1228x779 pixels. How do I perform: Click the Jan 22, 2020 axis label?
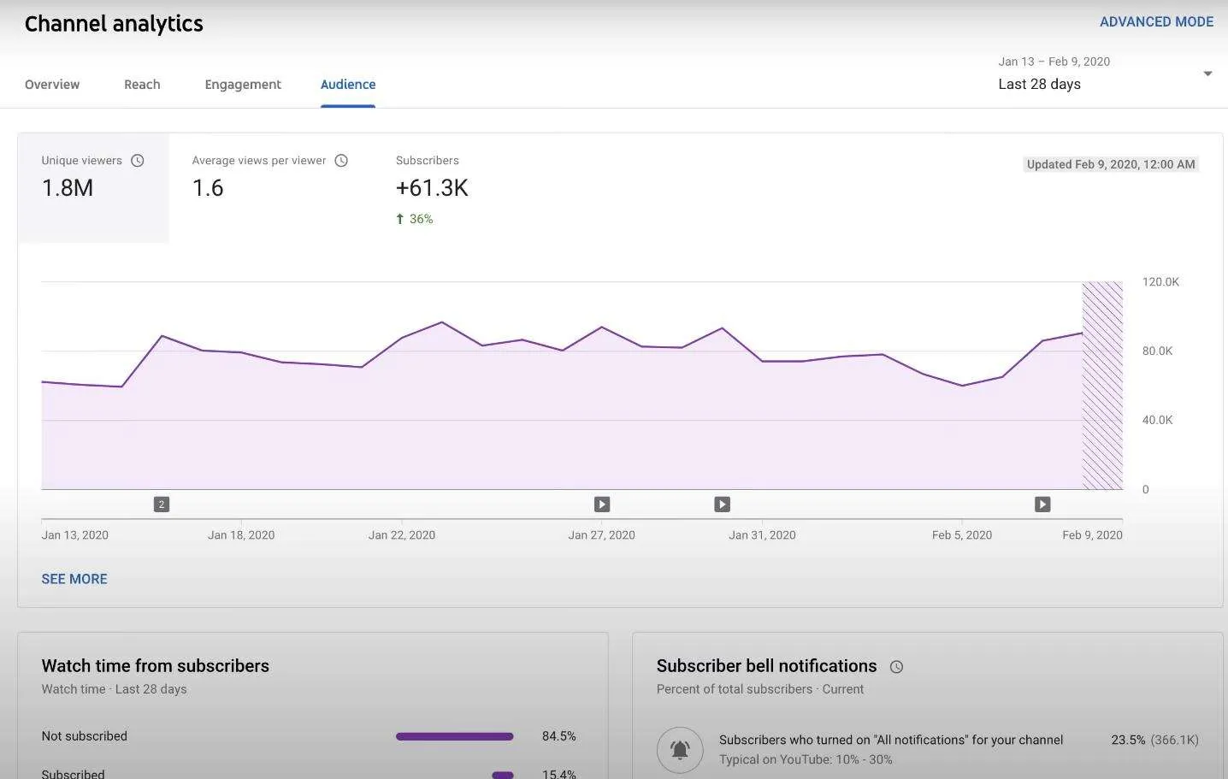[402, 535]
